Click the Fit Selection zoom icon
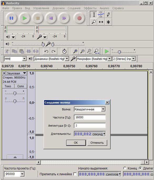The image size is (154, 180). 89,51
